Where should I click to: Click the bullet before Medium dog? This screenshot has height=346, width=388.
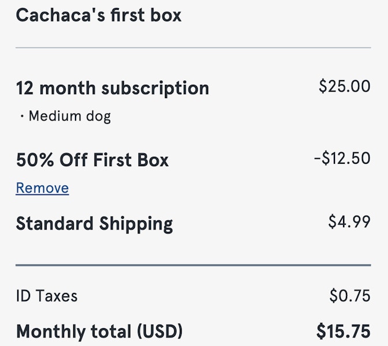(22, 116)
